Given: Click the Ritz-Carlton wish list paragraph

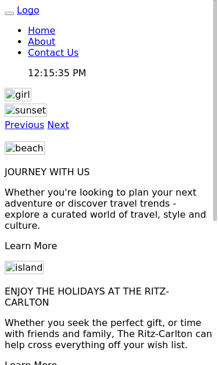Looking at the screenshot, I should 108,334.
